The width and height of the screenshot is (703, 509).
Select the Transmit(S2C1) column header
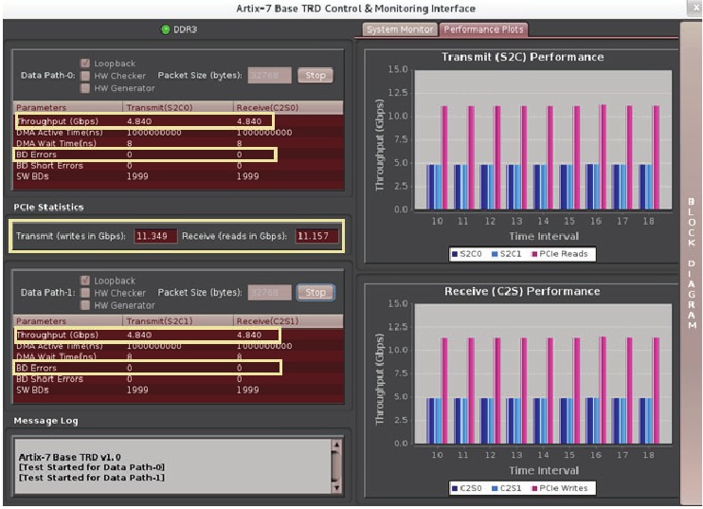pyautogui.click(x=177, y=321)
